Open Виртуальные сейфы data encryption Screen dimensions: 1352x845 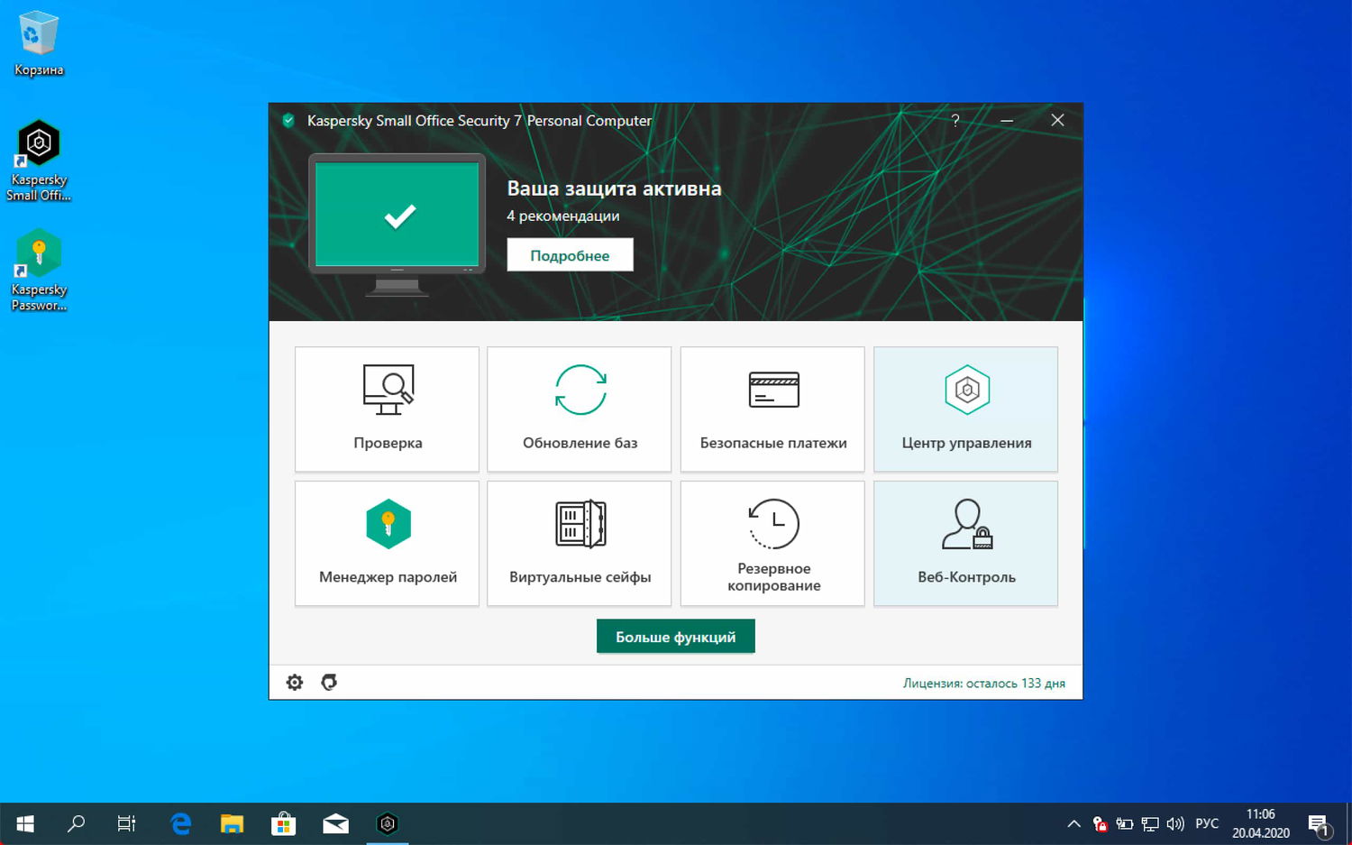(x=580, y=542)
